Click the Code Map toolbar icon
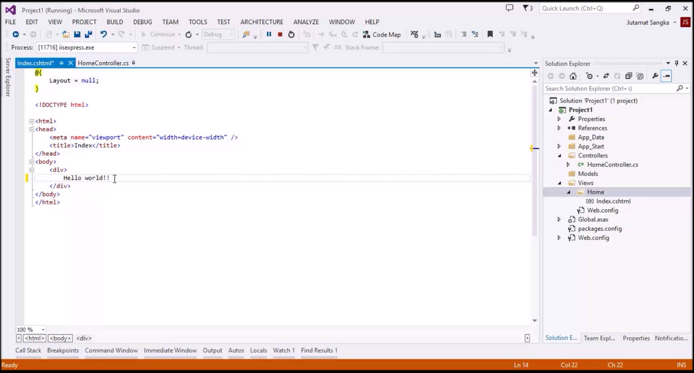The width and height of the screenshot is (694, 373). click(382, 34)
